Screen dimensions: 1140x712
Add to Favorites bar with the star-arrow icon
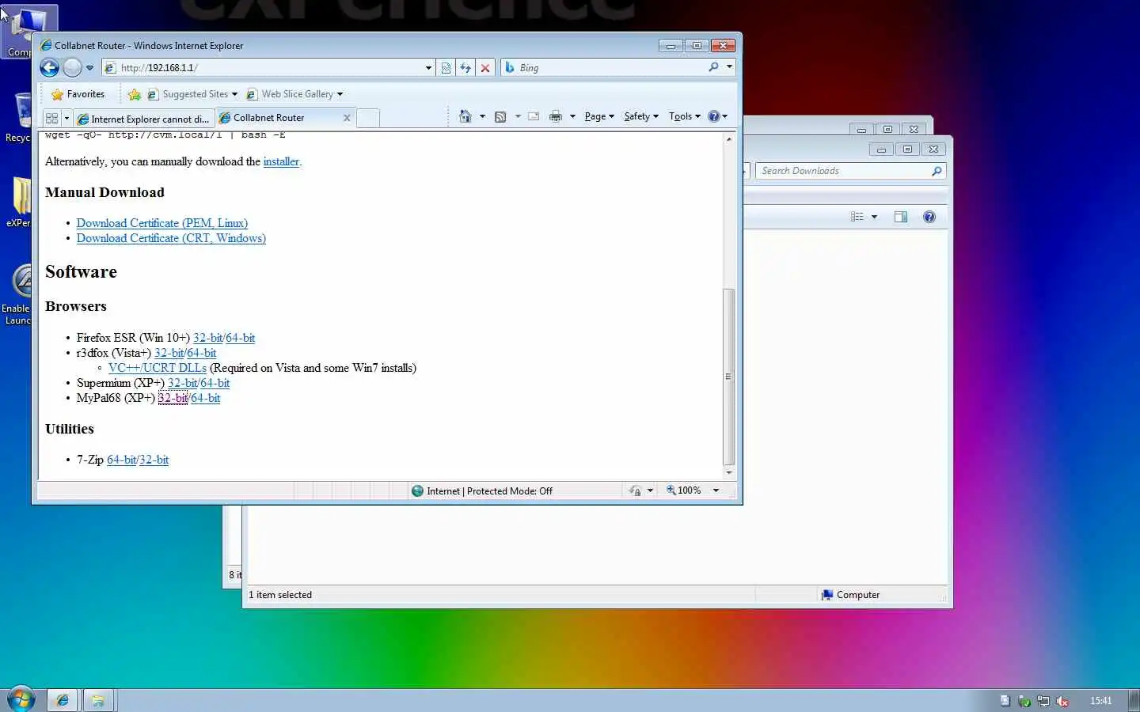135,95
